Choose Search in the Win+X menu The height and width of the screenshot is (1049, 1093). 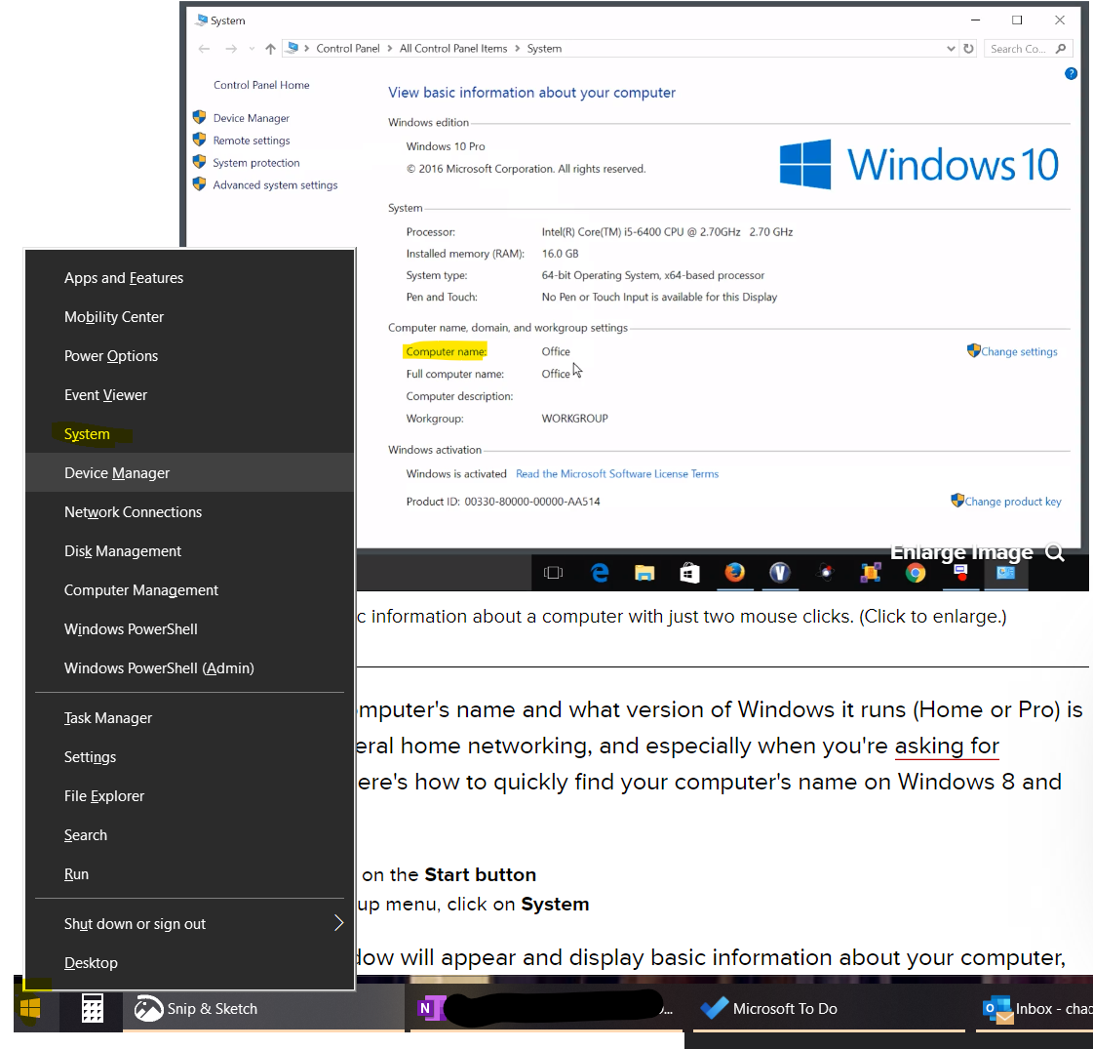[190, 835]
